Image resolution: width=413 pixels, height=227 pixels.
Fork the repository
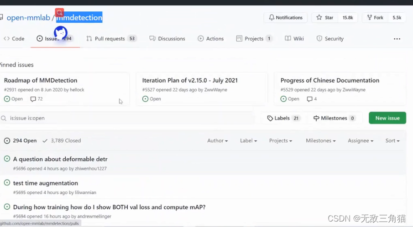click(375, 18)
